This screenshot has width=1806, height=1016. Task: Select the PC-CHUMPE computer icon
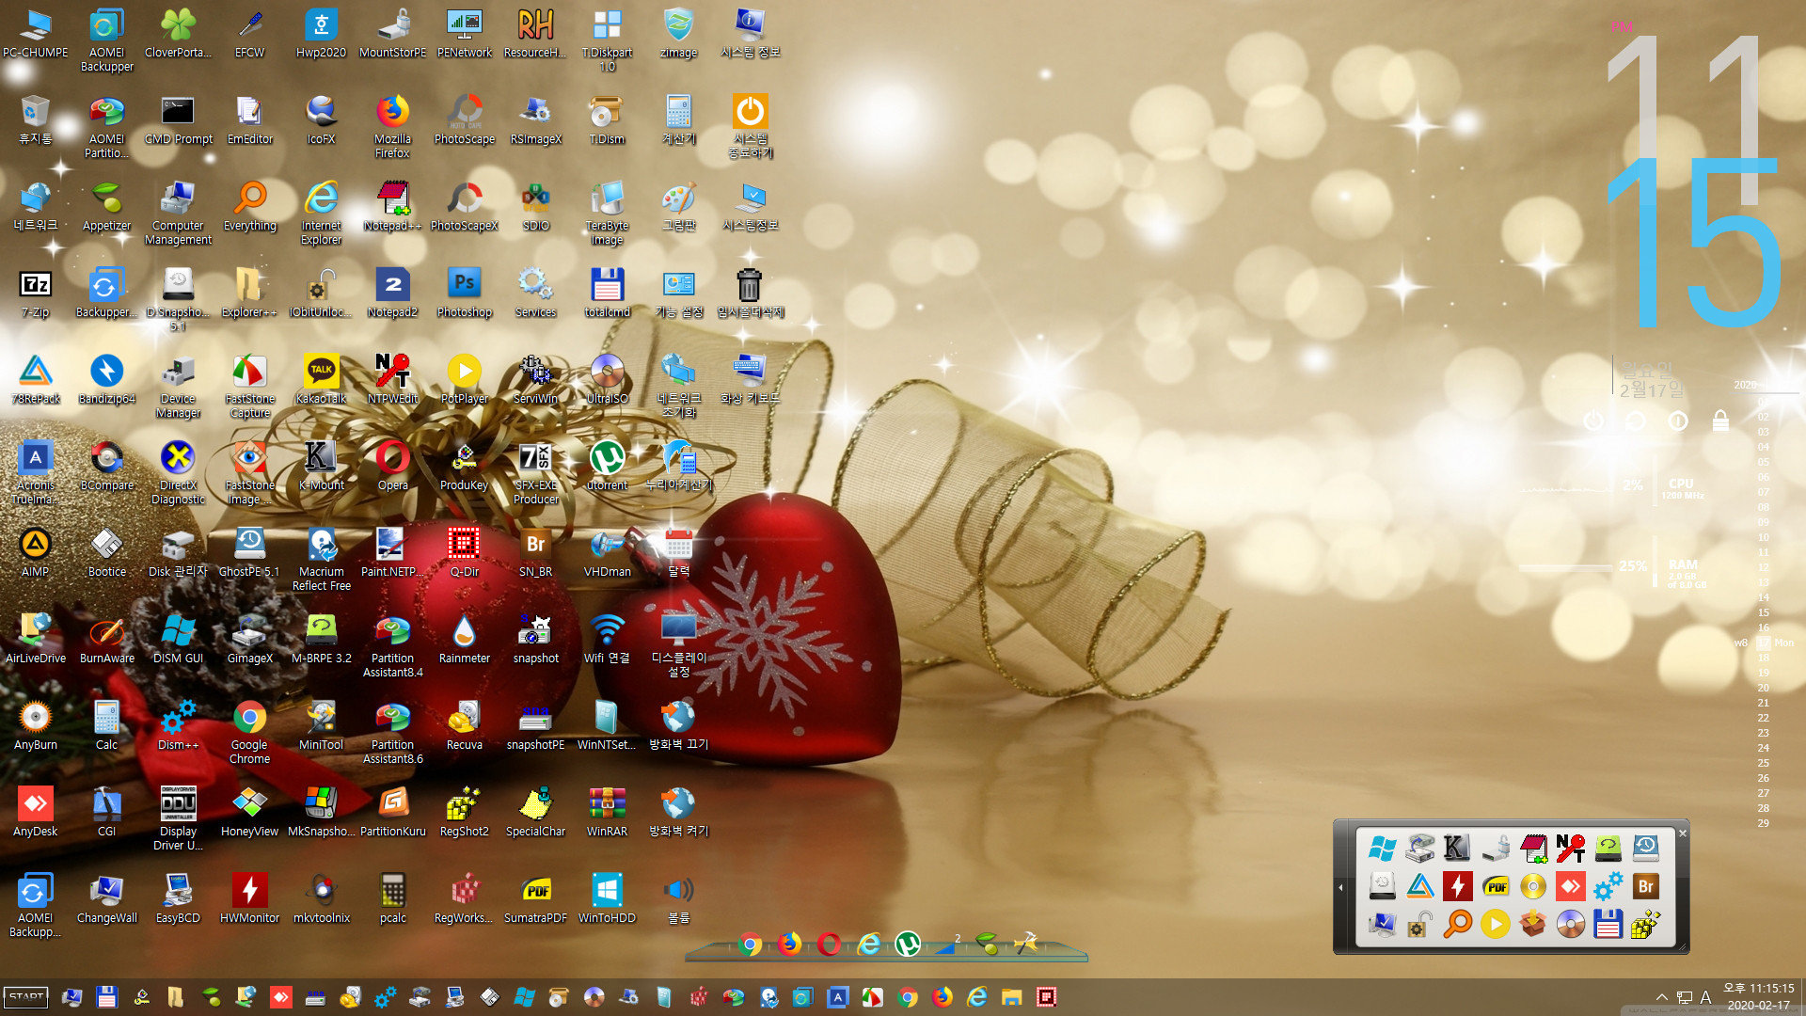(x=35, y=33)
